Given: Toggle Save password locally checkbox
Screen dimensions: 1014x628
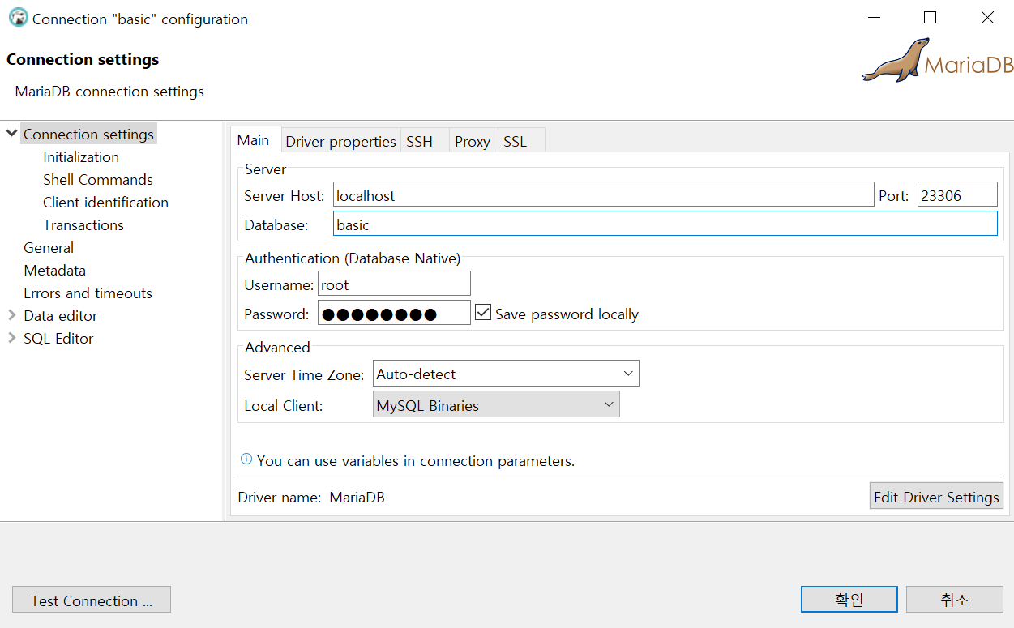Looking at the screenshot, I should tap(483, 313).
